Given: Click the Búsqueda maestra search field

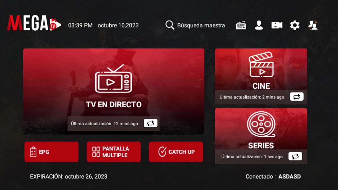Looking at the screenshot, I should pos(195,25).
